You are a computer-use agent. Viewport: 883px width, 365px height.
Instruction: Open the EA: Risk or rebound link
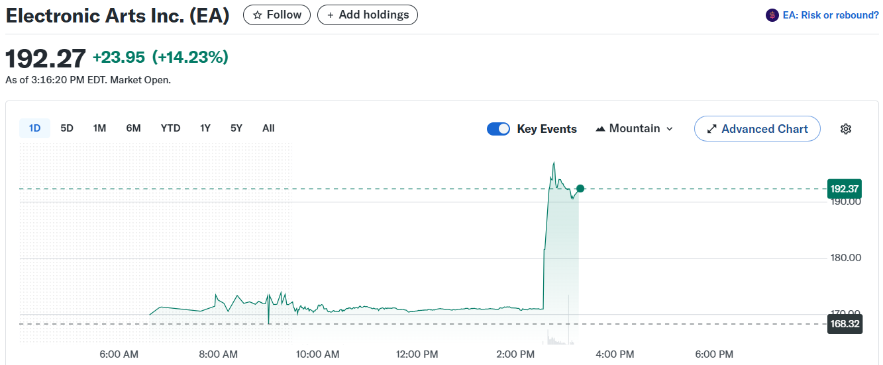point(831,15)
